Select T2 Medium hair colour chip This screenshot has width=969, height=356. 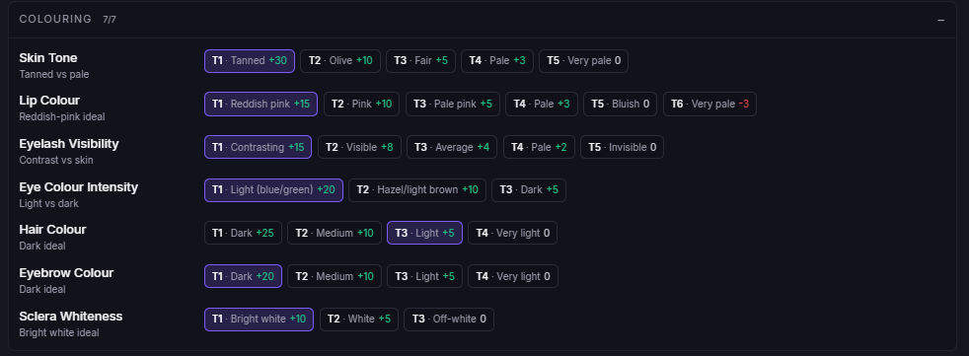(x=335, y=233)
